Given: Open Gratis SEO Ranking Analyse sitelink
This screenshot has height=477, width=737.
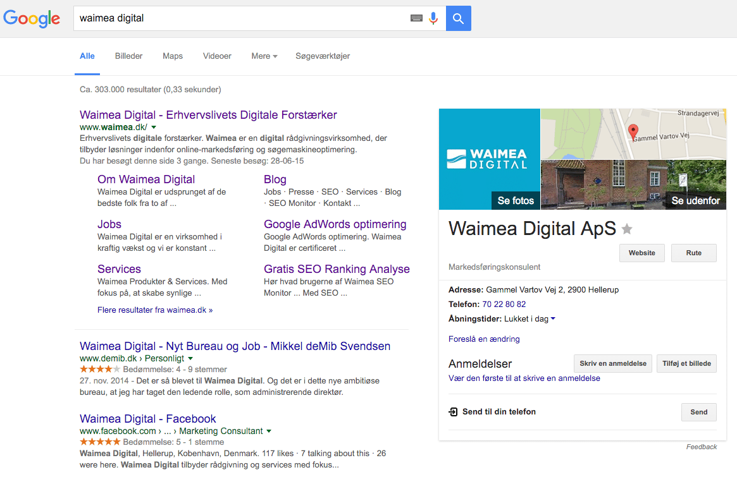Looking at the screenshot, I should pyautogui.click(x=337, y=269).
